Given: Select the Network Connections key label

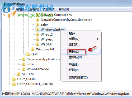Looking at the screenshot, I should coord(56,15).
